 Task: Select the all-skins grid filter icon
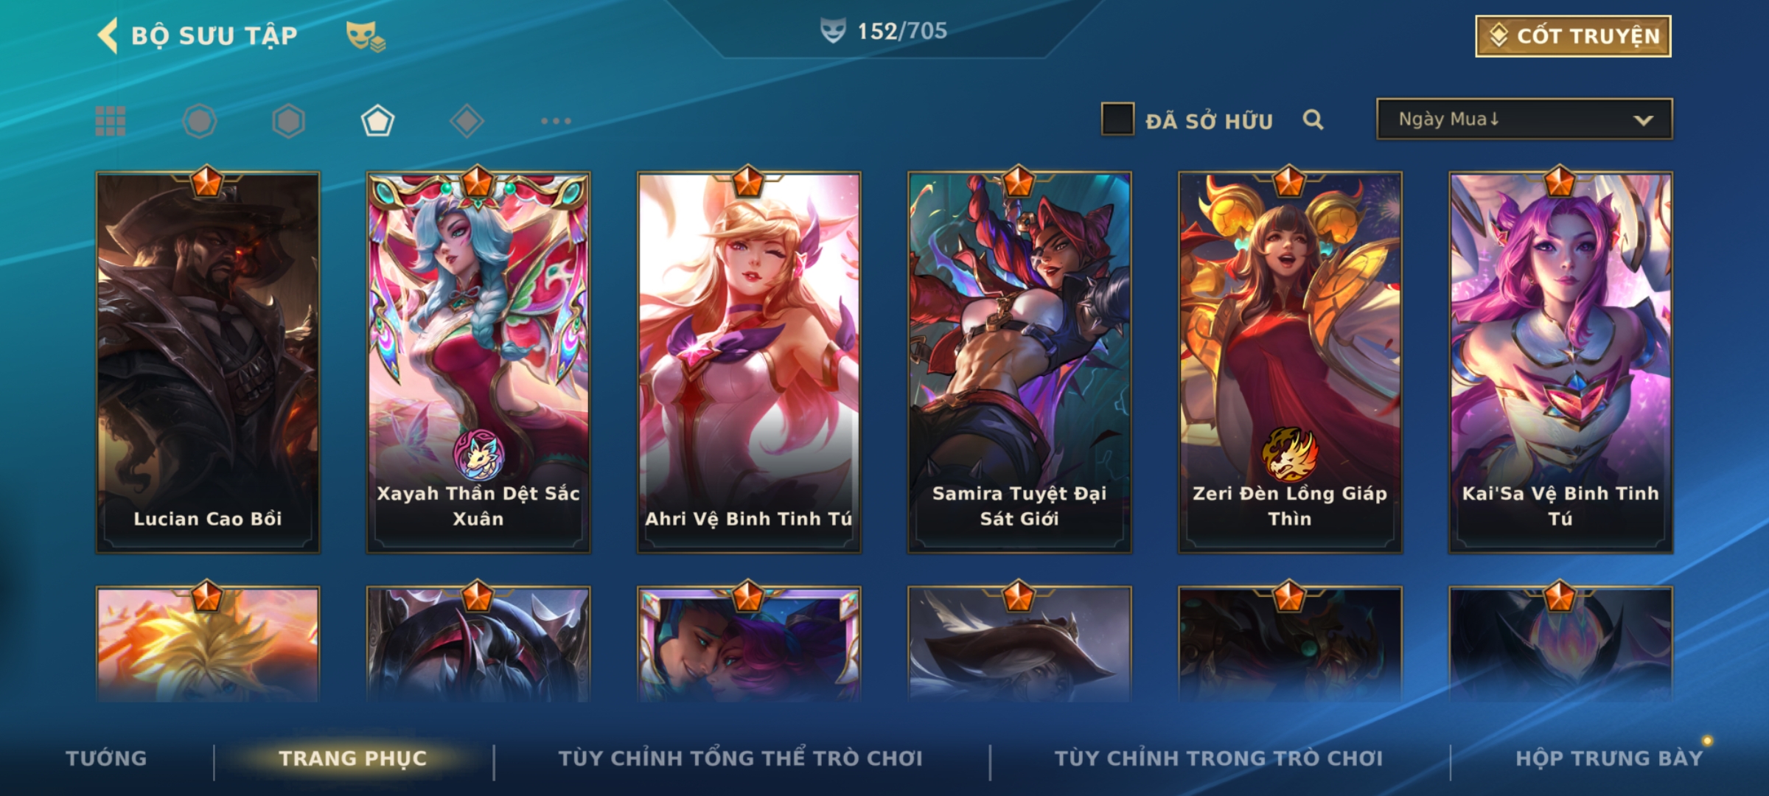pyautogui.click(x=111, y=121)
